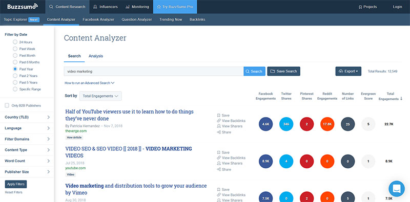Switch to the Question Analyzer tab
Image resolution: width=410 pixels, height=202 pixels.
coord(137,19)
